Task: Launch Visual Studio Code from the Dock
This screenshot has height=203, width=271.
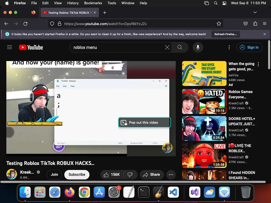Action: pos(173,192)
